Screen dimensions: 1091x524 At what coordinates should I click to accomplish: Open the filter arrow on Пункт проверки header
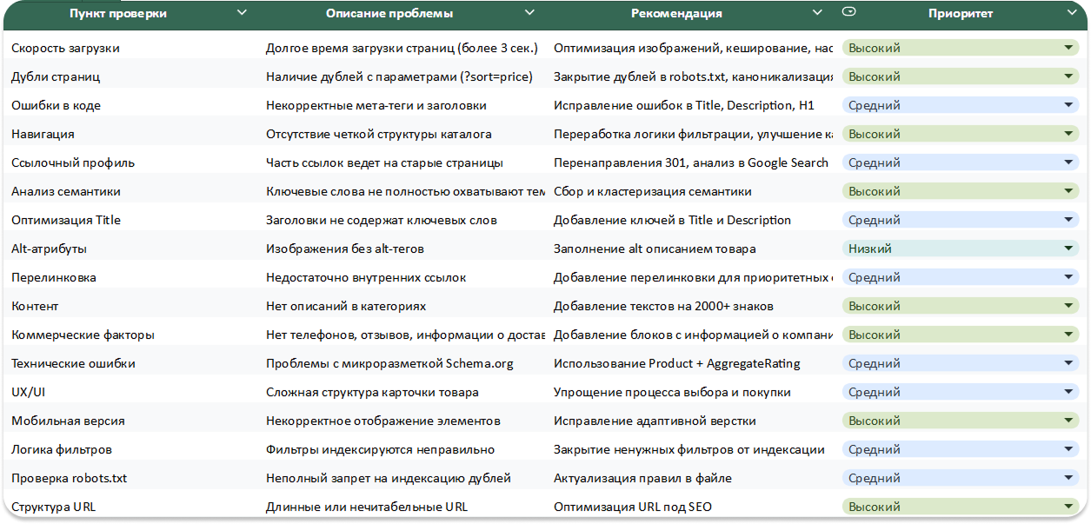242,12
